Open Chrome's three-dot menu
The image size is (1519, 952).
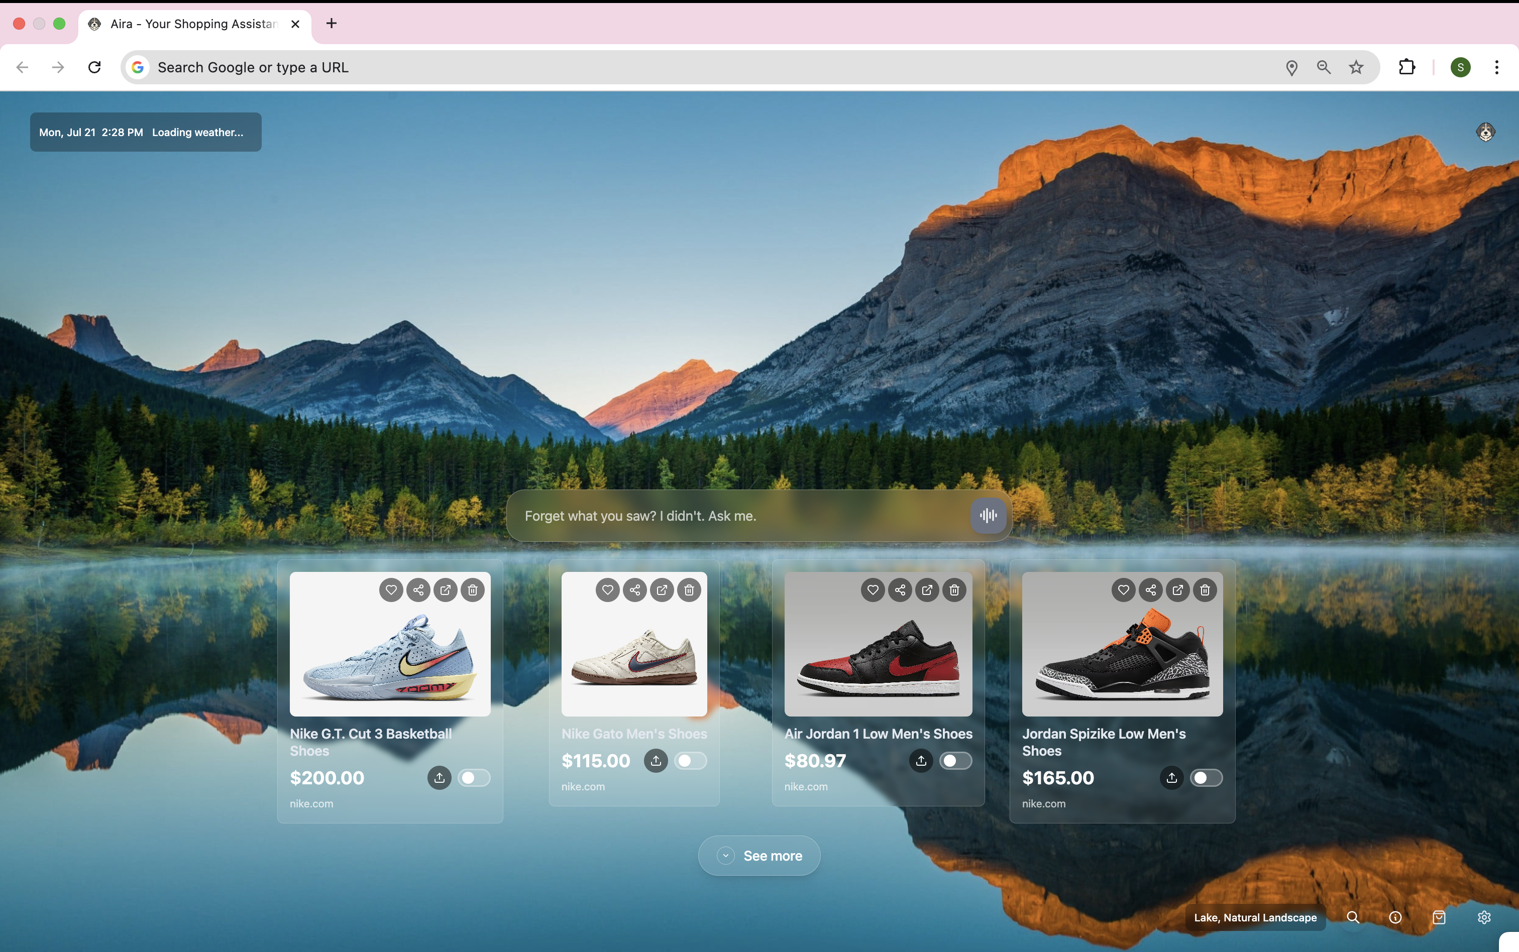(x=1496, y=67)
